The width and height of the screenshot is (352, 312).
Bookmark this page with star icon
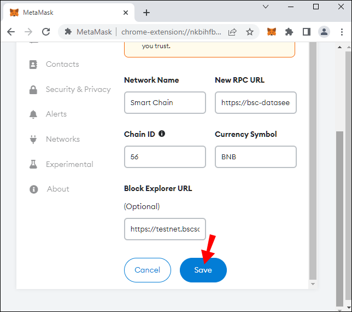click(x=250, y=32)
